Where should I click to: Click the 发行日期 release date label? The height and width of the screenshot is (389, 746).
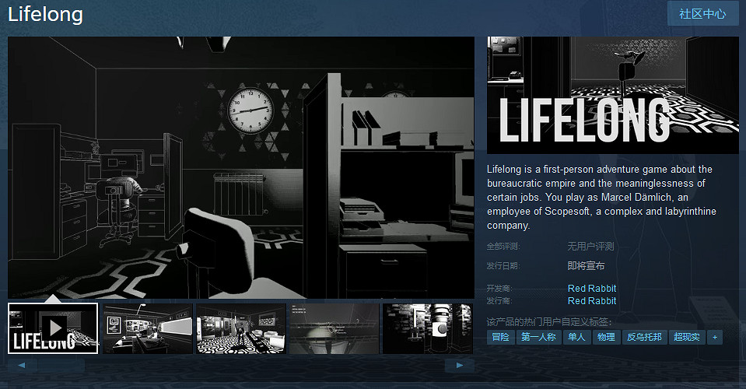click(x=503, y=266)
